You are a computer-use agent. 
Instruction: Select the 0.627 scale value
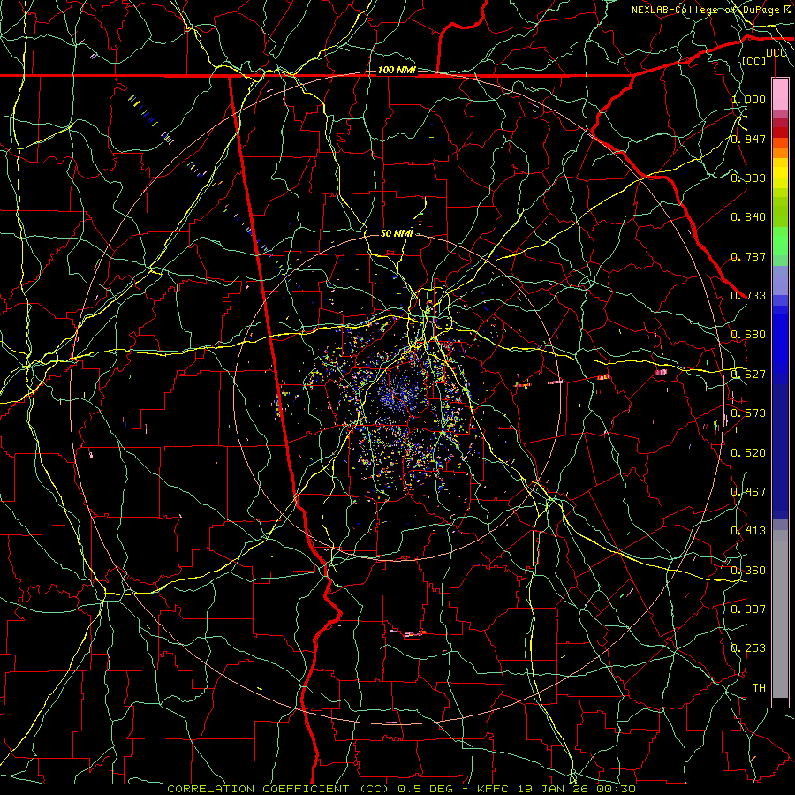click(748, 375)
